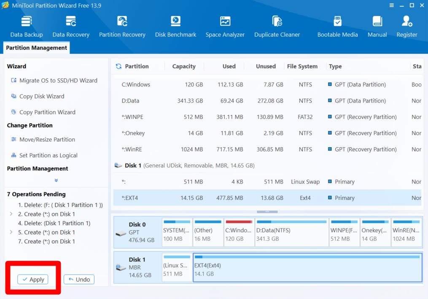428x299 pixels.
Task: Open the Copy Disk Wizard
Action: click(x=38, y=97)
